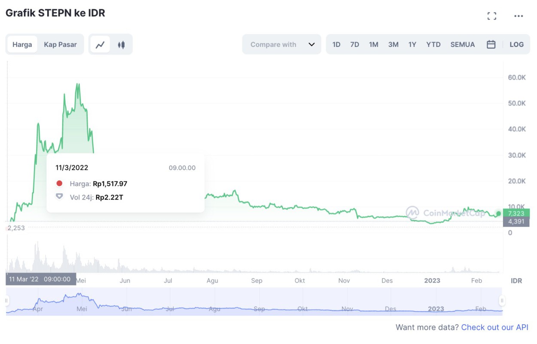Click the red Harga indicator dot in tooltip
Screen dimensions: 537x344
pyautogui.click(x=60, y=183)
